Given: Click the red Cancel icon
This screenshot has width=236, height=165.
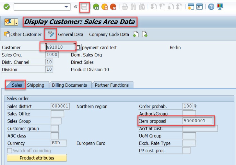Looking at the screenshot, I should (x=113, y=7).
